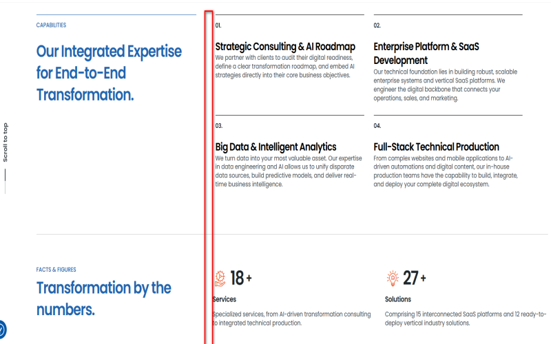Image resolution: width=551 pixels, height=344 pixels.
Task: Open Enterprise Platform & SaaS Development heading
Action: 426,53
